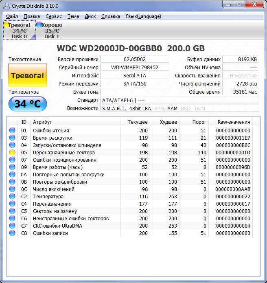267x283 pixels.
Task: Open the Диск menu
Action: pos(90,16)
